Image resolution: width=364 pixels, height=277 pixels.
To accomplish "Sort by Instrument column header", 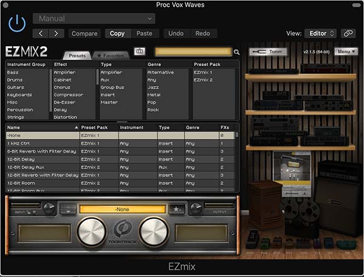I will [x=138, y=127].
